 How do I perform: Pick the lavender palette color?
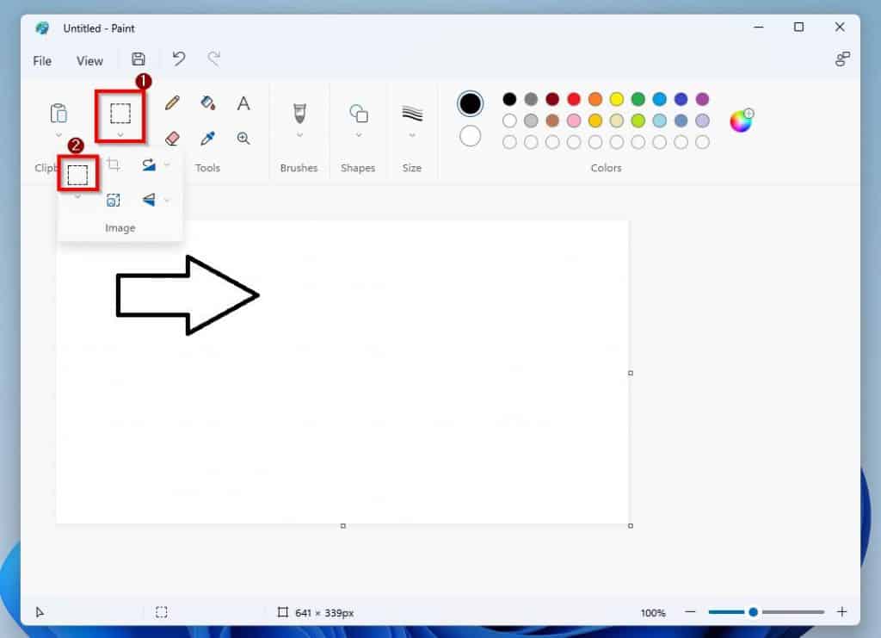pos(702,121)
